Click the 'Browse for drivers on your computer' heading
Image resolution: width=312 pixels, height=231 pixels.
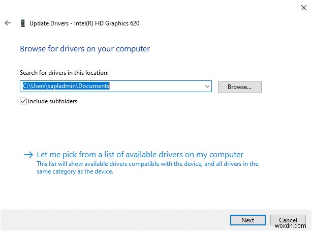click(85, 49)
